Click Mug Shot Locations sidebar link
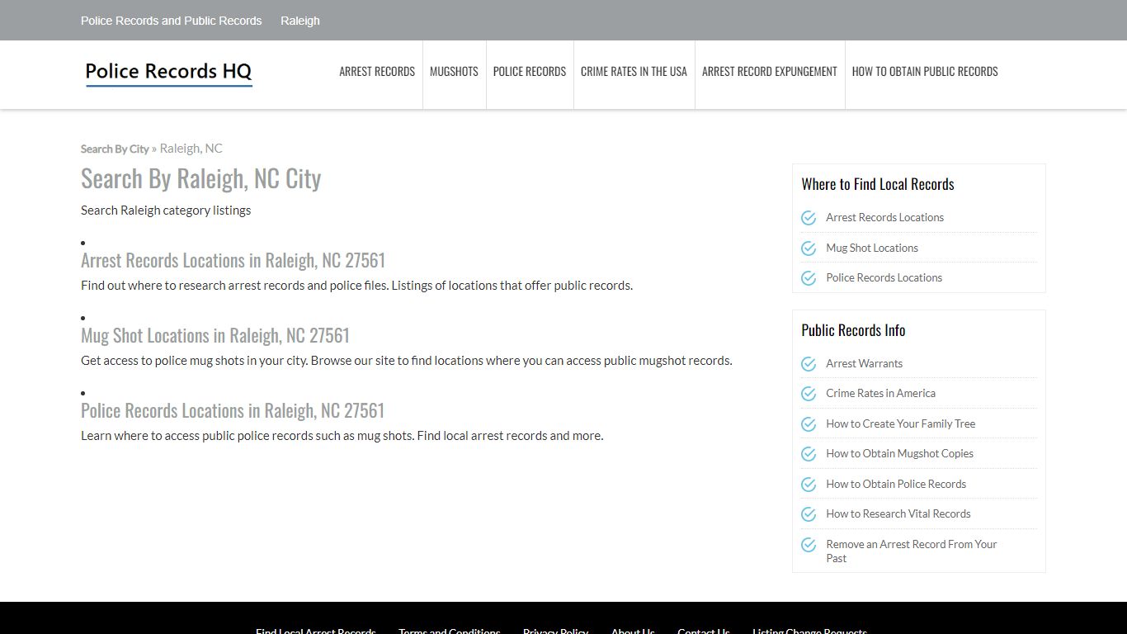 click(871, 248)
